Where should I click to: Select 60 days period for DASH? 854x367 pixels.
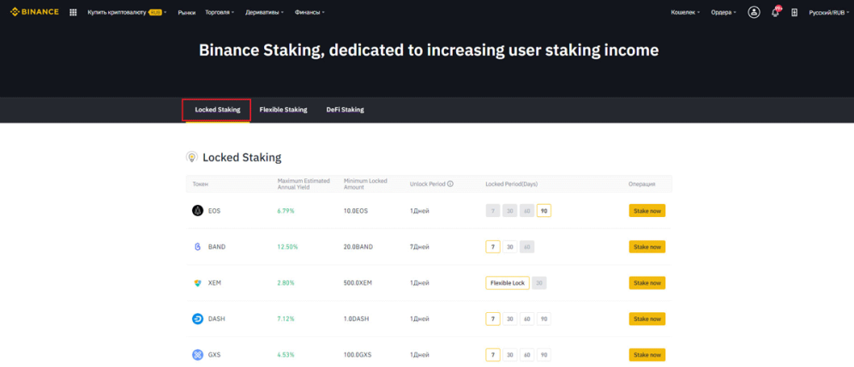[x=526, y=319]
